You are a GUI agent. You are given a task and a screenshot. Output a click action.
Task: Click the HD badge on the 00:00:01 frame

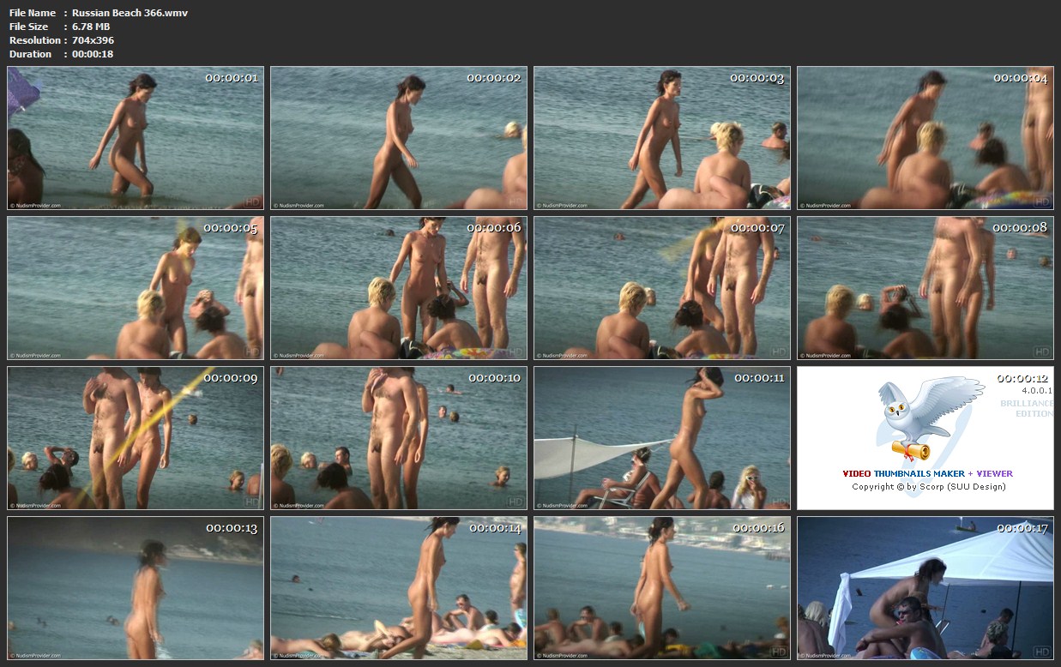click(253, 202)
